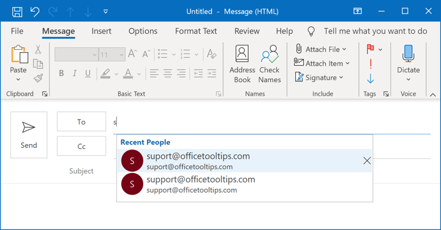Viewport: 441px width, 230px height.
Task: Open Attach Item menu
Action: [x=322, y=63]
